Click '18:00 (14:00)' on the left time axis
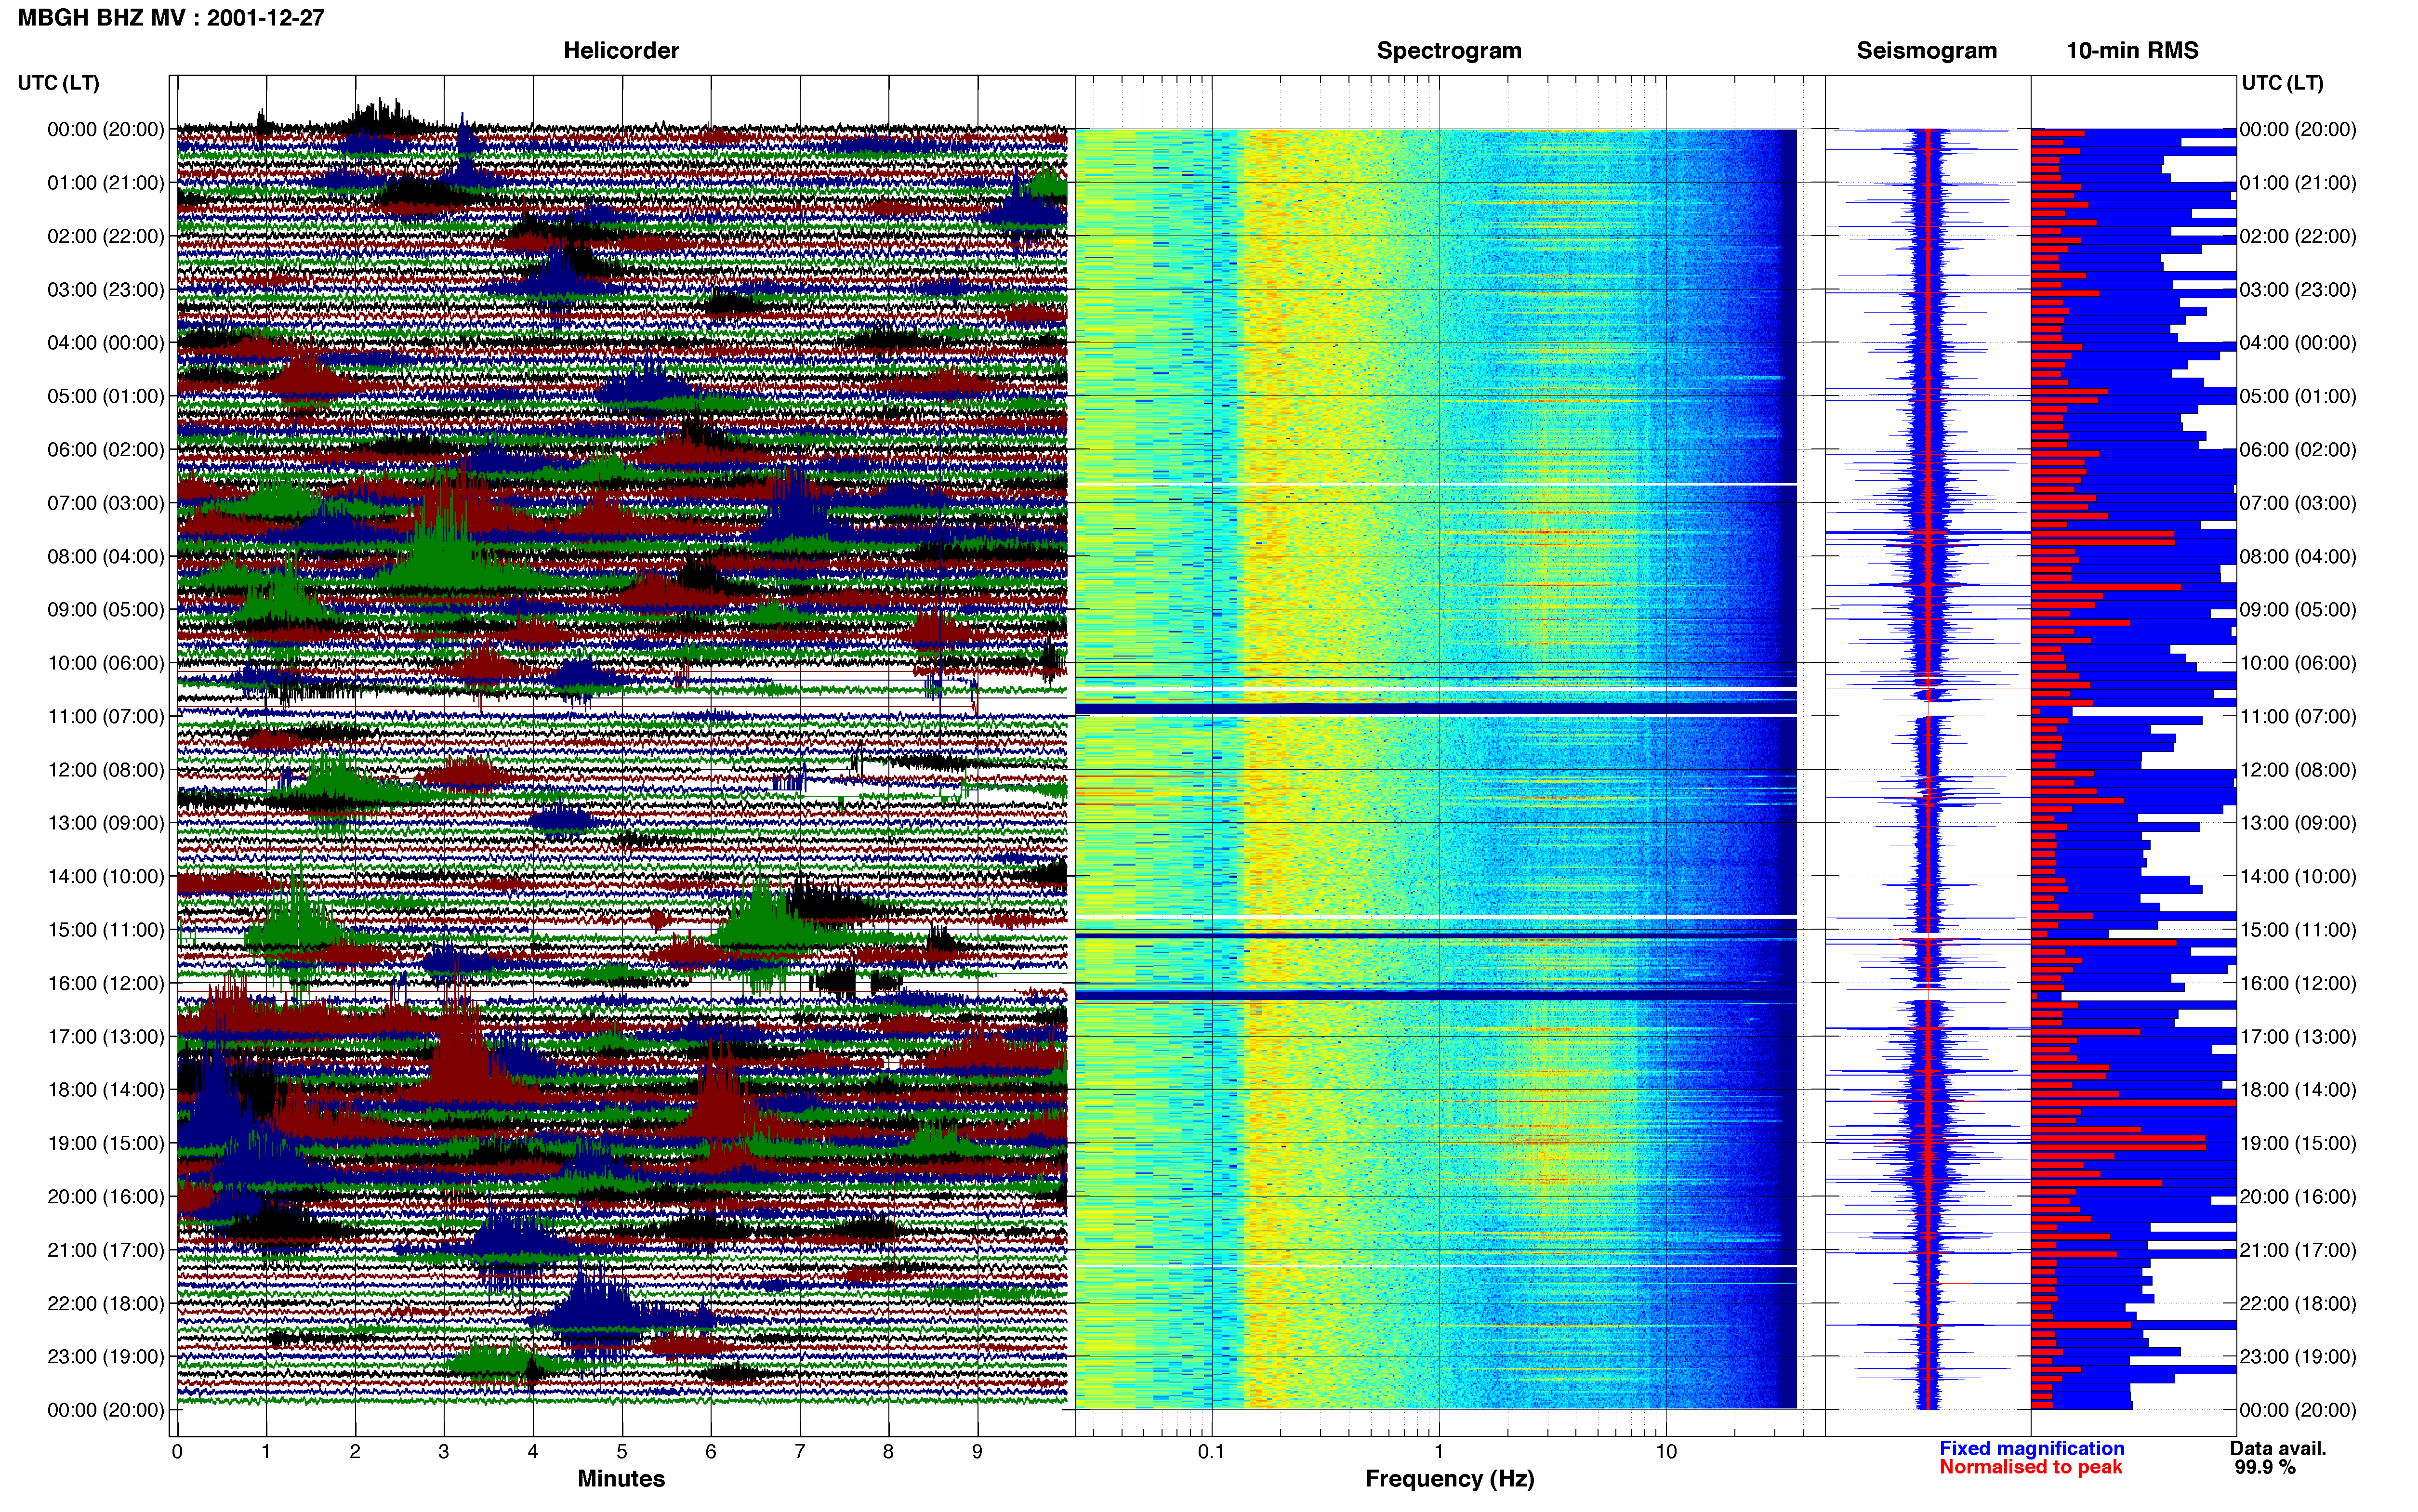The width and height of the screenshot is (2418, 1512). tap(105, 1090)
